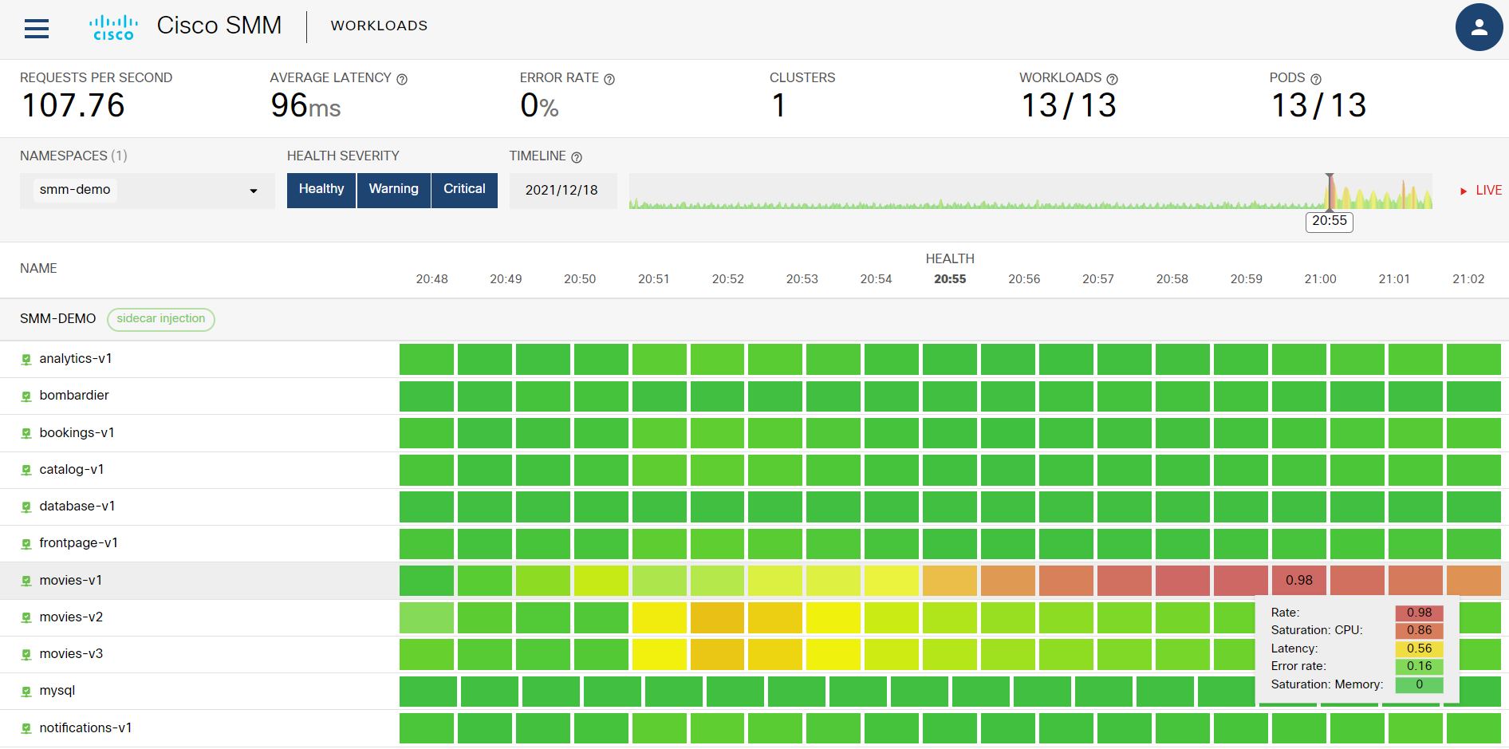Select the 20:55 time column header

tap(950, 279)
